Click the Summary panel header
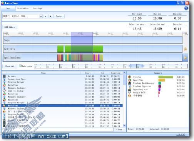The height and width of the screenshot is (141, 194). (x=158, y=73)
